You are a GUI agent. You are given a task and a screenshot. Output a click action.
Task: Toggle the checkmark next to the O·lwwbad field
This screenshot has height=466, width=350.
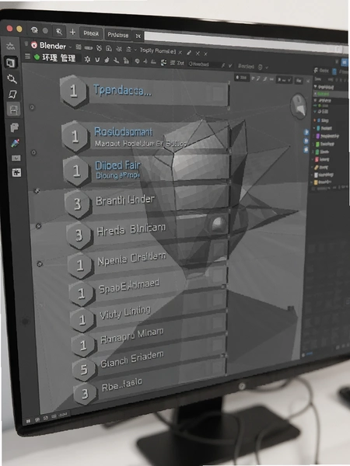click(x=230, y=66)
